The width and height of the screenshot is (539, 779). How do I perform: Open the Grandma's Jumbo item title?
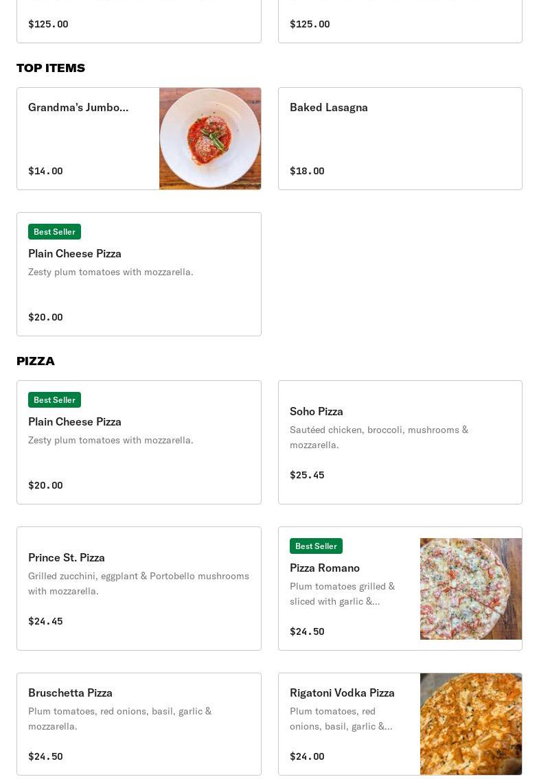pyautogui.click(x=78, y=107)
